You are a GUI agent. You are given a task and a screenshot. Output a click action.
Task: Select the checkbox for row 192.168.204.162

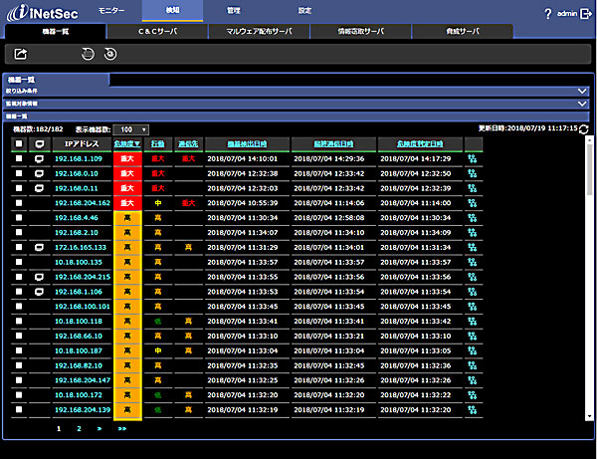pos(18,202)
